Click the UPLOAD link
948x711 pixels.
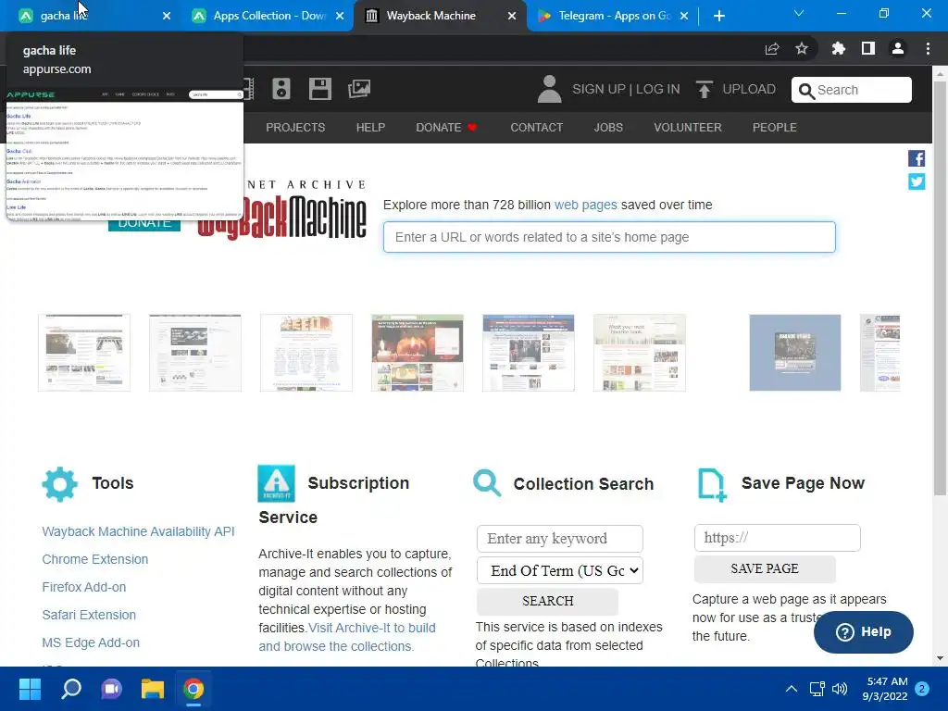tap(749, 89)
